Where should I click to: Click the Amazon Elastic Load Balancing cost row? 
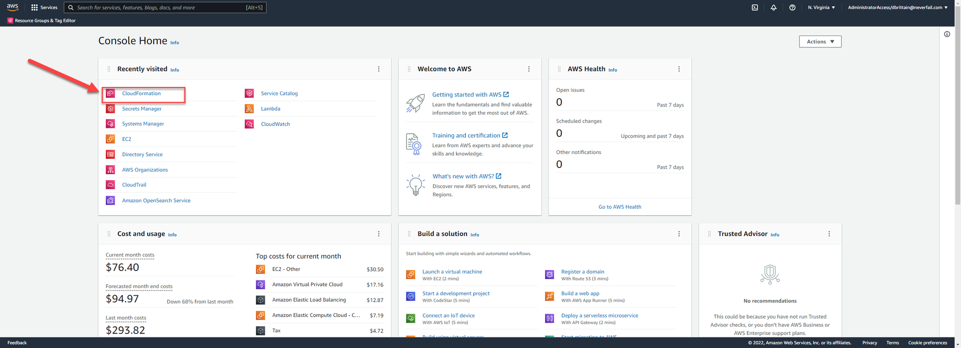(x=320, y=300)
